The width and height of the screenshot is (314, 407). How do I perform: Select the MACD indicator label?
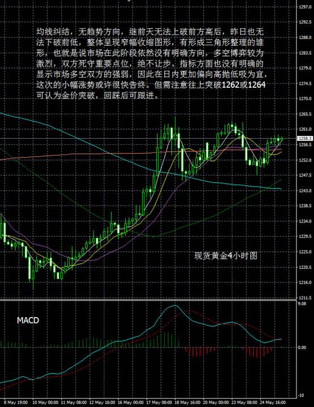click(x=28, y=320)
